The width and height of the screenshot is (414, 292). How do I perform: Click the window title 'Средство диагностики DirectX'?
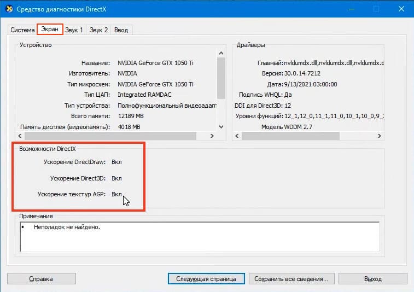click(61, 9)
